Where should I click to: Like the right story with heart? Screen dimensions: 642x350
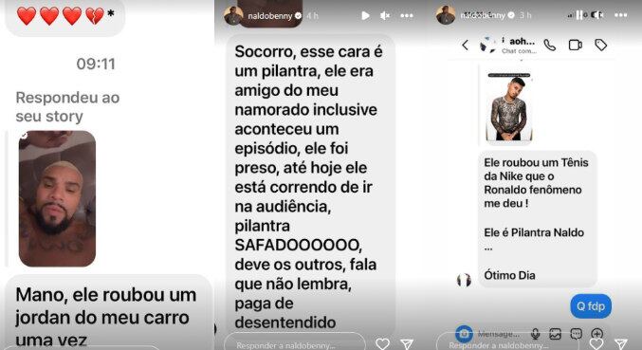[x=596, y=344]
